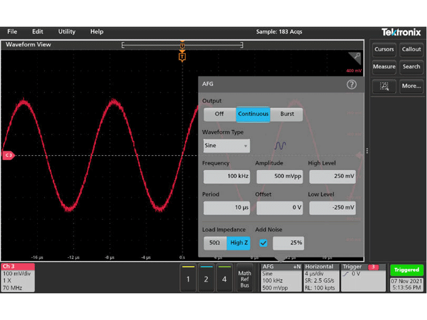Set AFG output to Off
Screen dimensions: 427x320
[x=219, y=114]
